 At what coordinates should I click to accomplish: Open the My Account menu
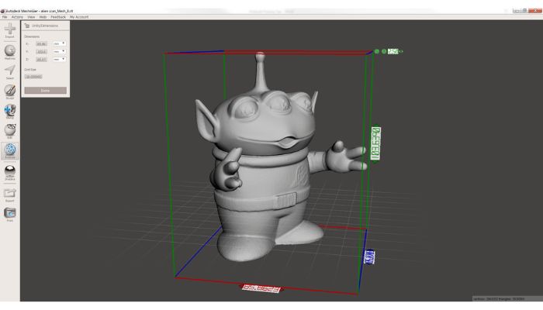79,17
